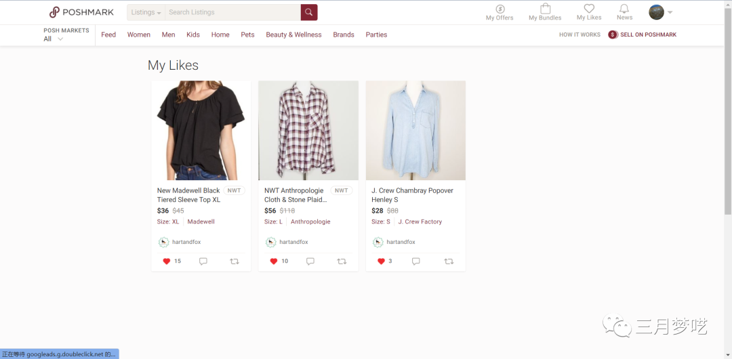Image resolution: width=732 pixels, height=359 pixels.
Task: Click the $56 price on Anthropologie shirt
Action: tap(270, 211)
